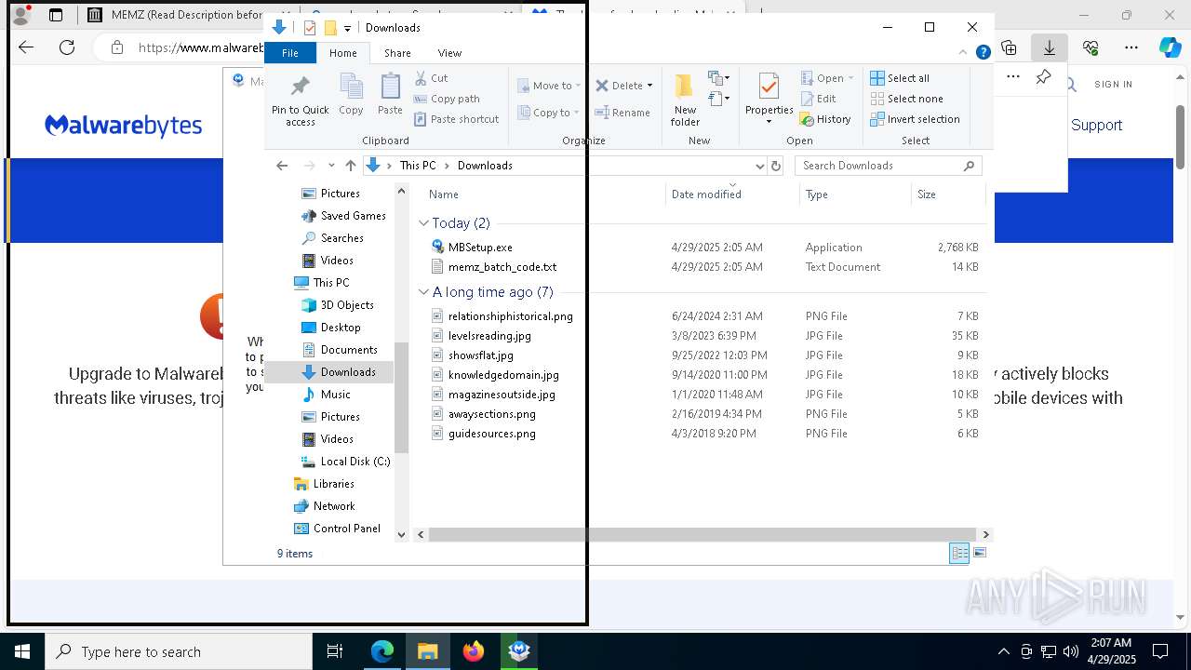Switch to the View ribbon tab
1191x670 pixels.
(449, 53)
